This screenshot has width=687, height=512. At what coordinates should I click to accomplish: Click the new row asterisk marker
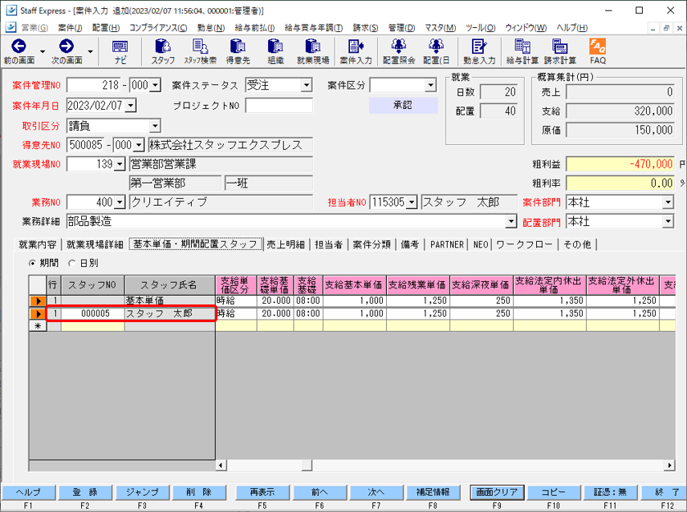pos(38,326)
